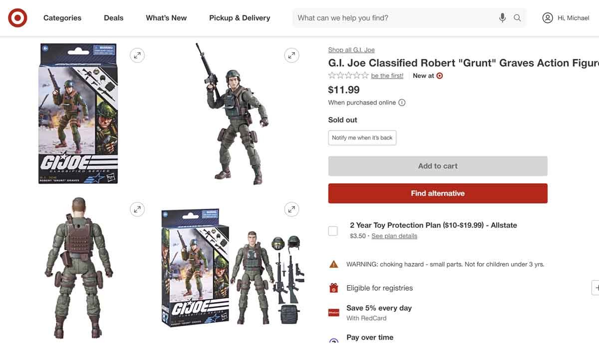Open the When purchased online info tooltip

point(402,102)
